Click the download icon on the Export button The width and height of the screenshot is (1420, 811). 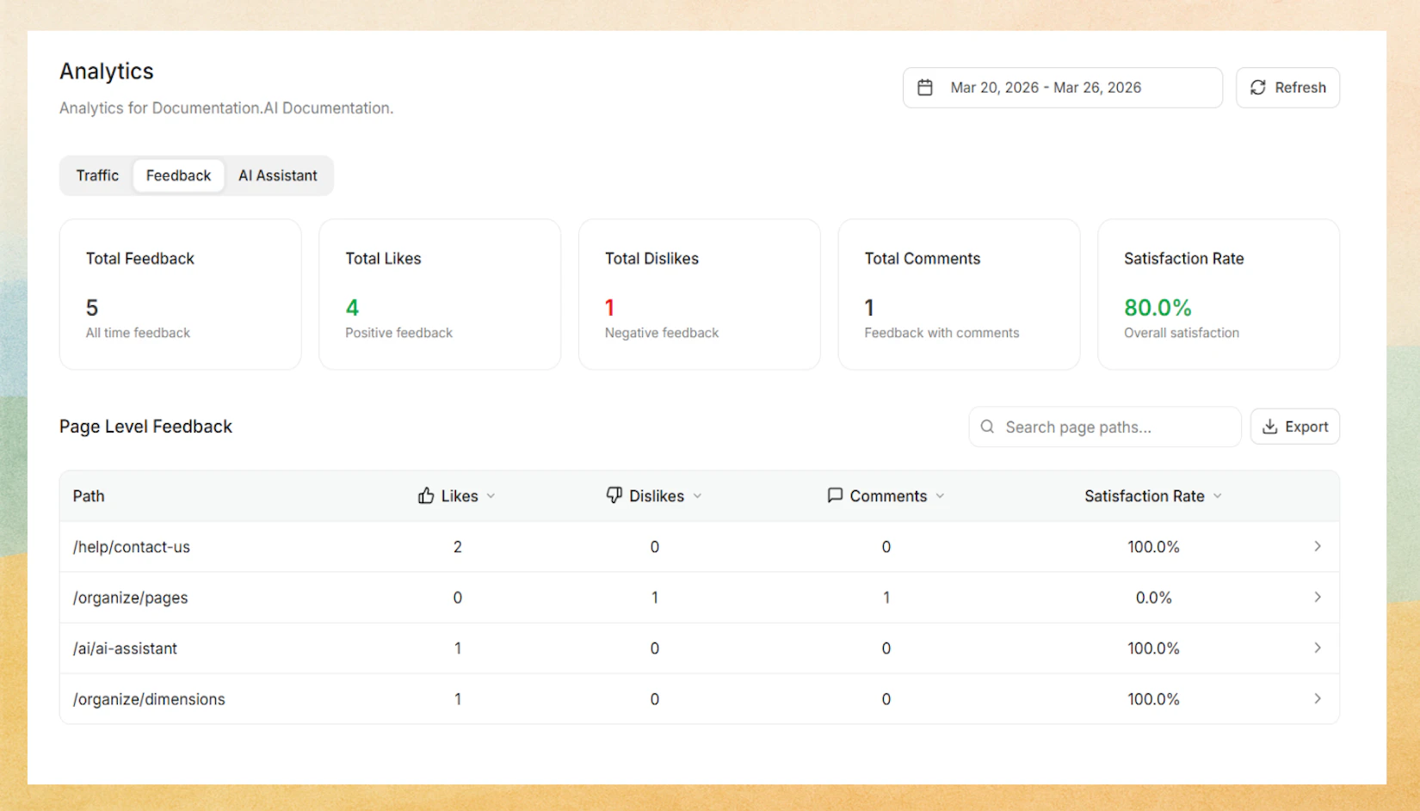1270,427
